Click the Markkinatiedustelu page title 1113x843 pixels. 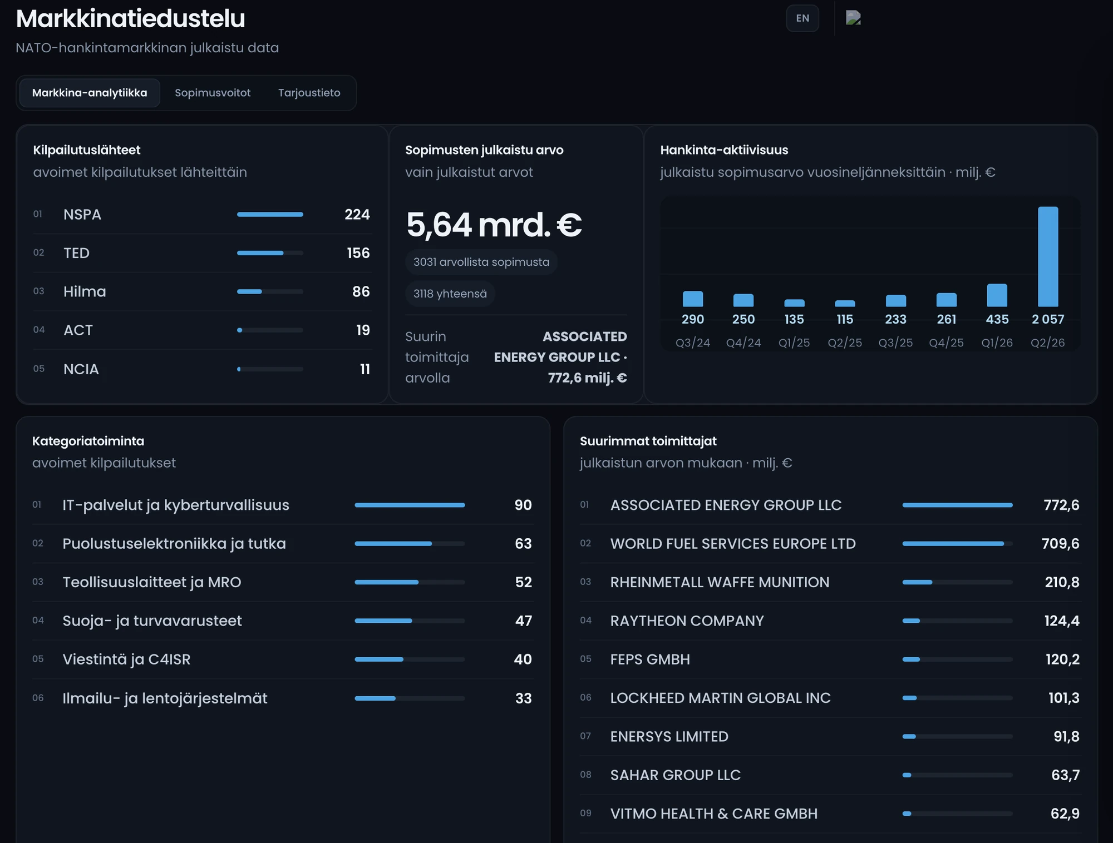pyautogui.click(x=131, y=18)
